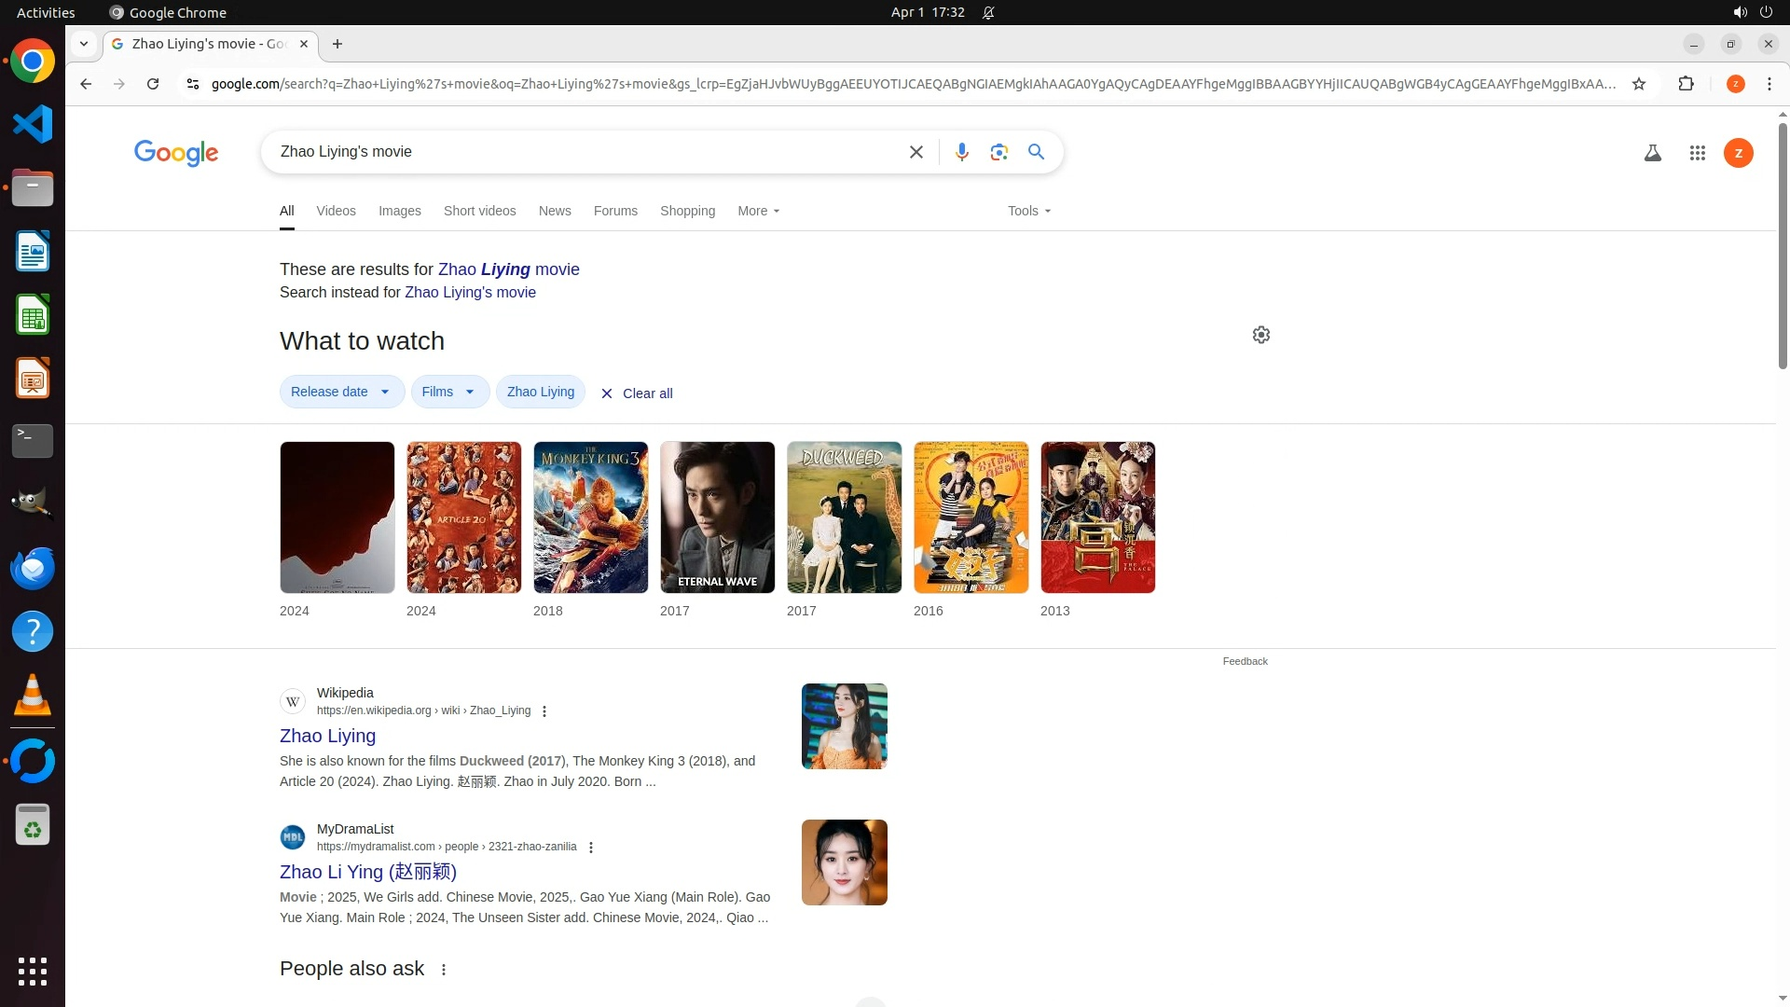Open the More search categories dropdown
Screen dimensions: 1790x1007
[x=758, y=211]
